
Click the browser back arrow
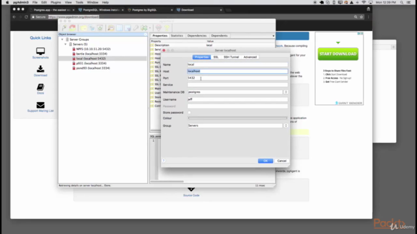(14, 17)
